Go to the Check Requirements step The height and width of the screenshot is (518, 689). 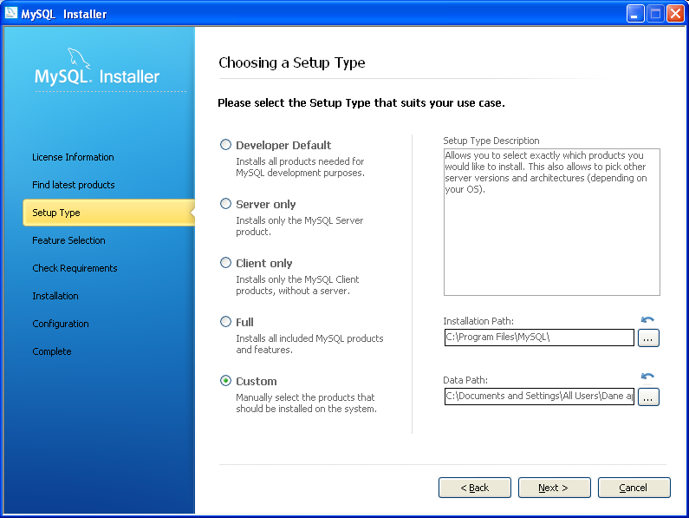[x=75, y=268]
